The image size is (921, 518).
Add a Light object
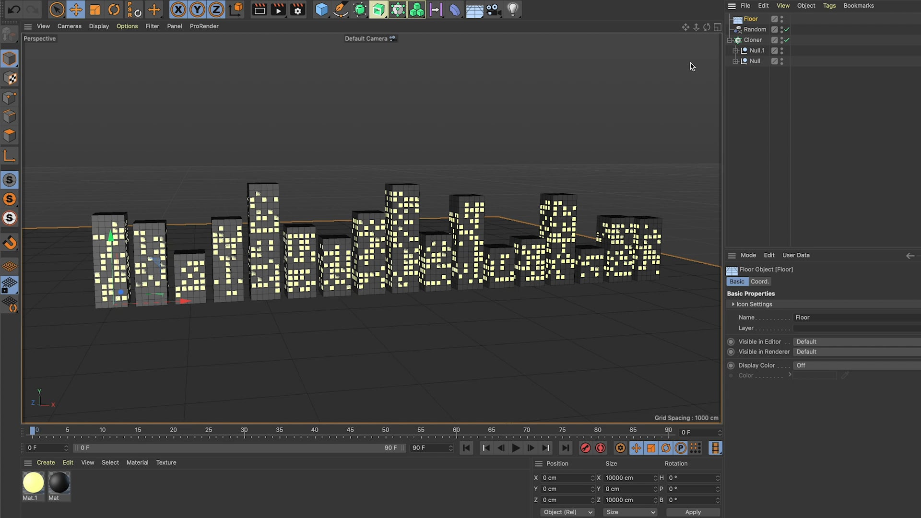pyautogui.click(x=513, y=9)
